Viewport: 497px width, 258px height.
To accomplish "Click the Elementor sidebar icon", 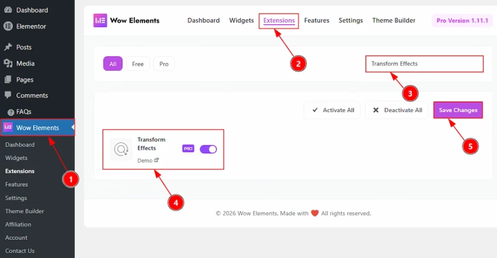I will pos(8,26).
